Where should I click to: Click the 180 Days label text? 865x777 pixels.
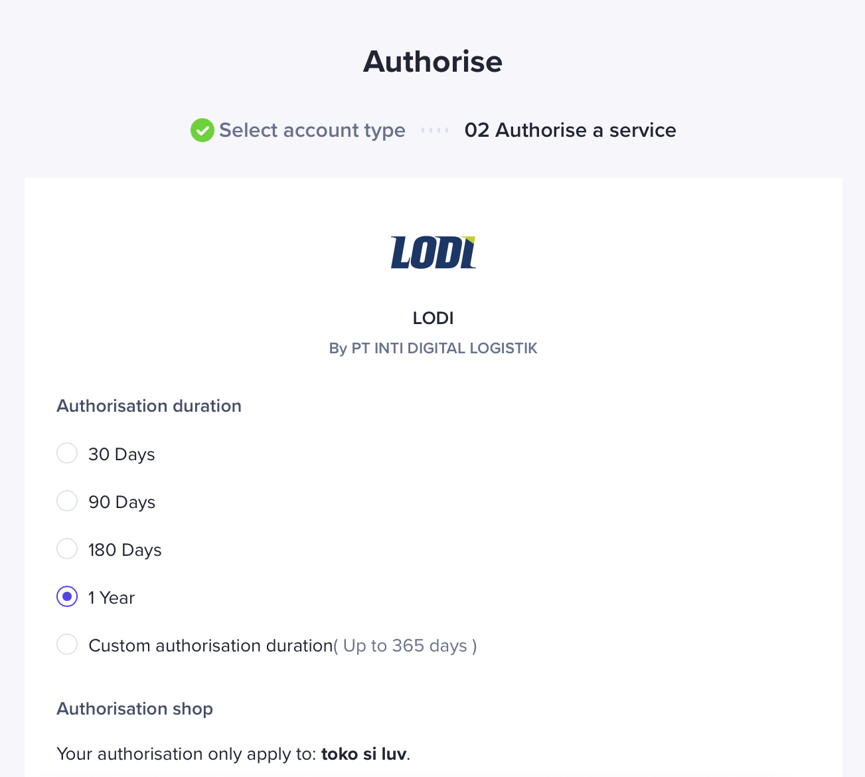coord(125,550)
